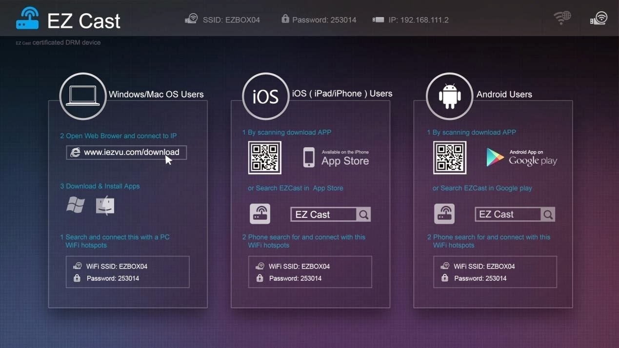Click the Android robot icon
Image resolution: width=619 pixels, height=348 pixels.
[x=449, y=96]
